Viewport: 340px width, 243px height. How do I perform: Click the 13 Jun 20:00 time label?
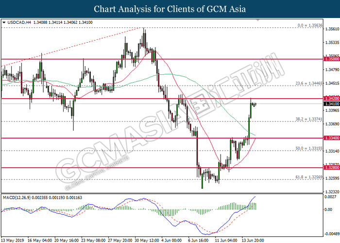(x=253, y=241)
